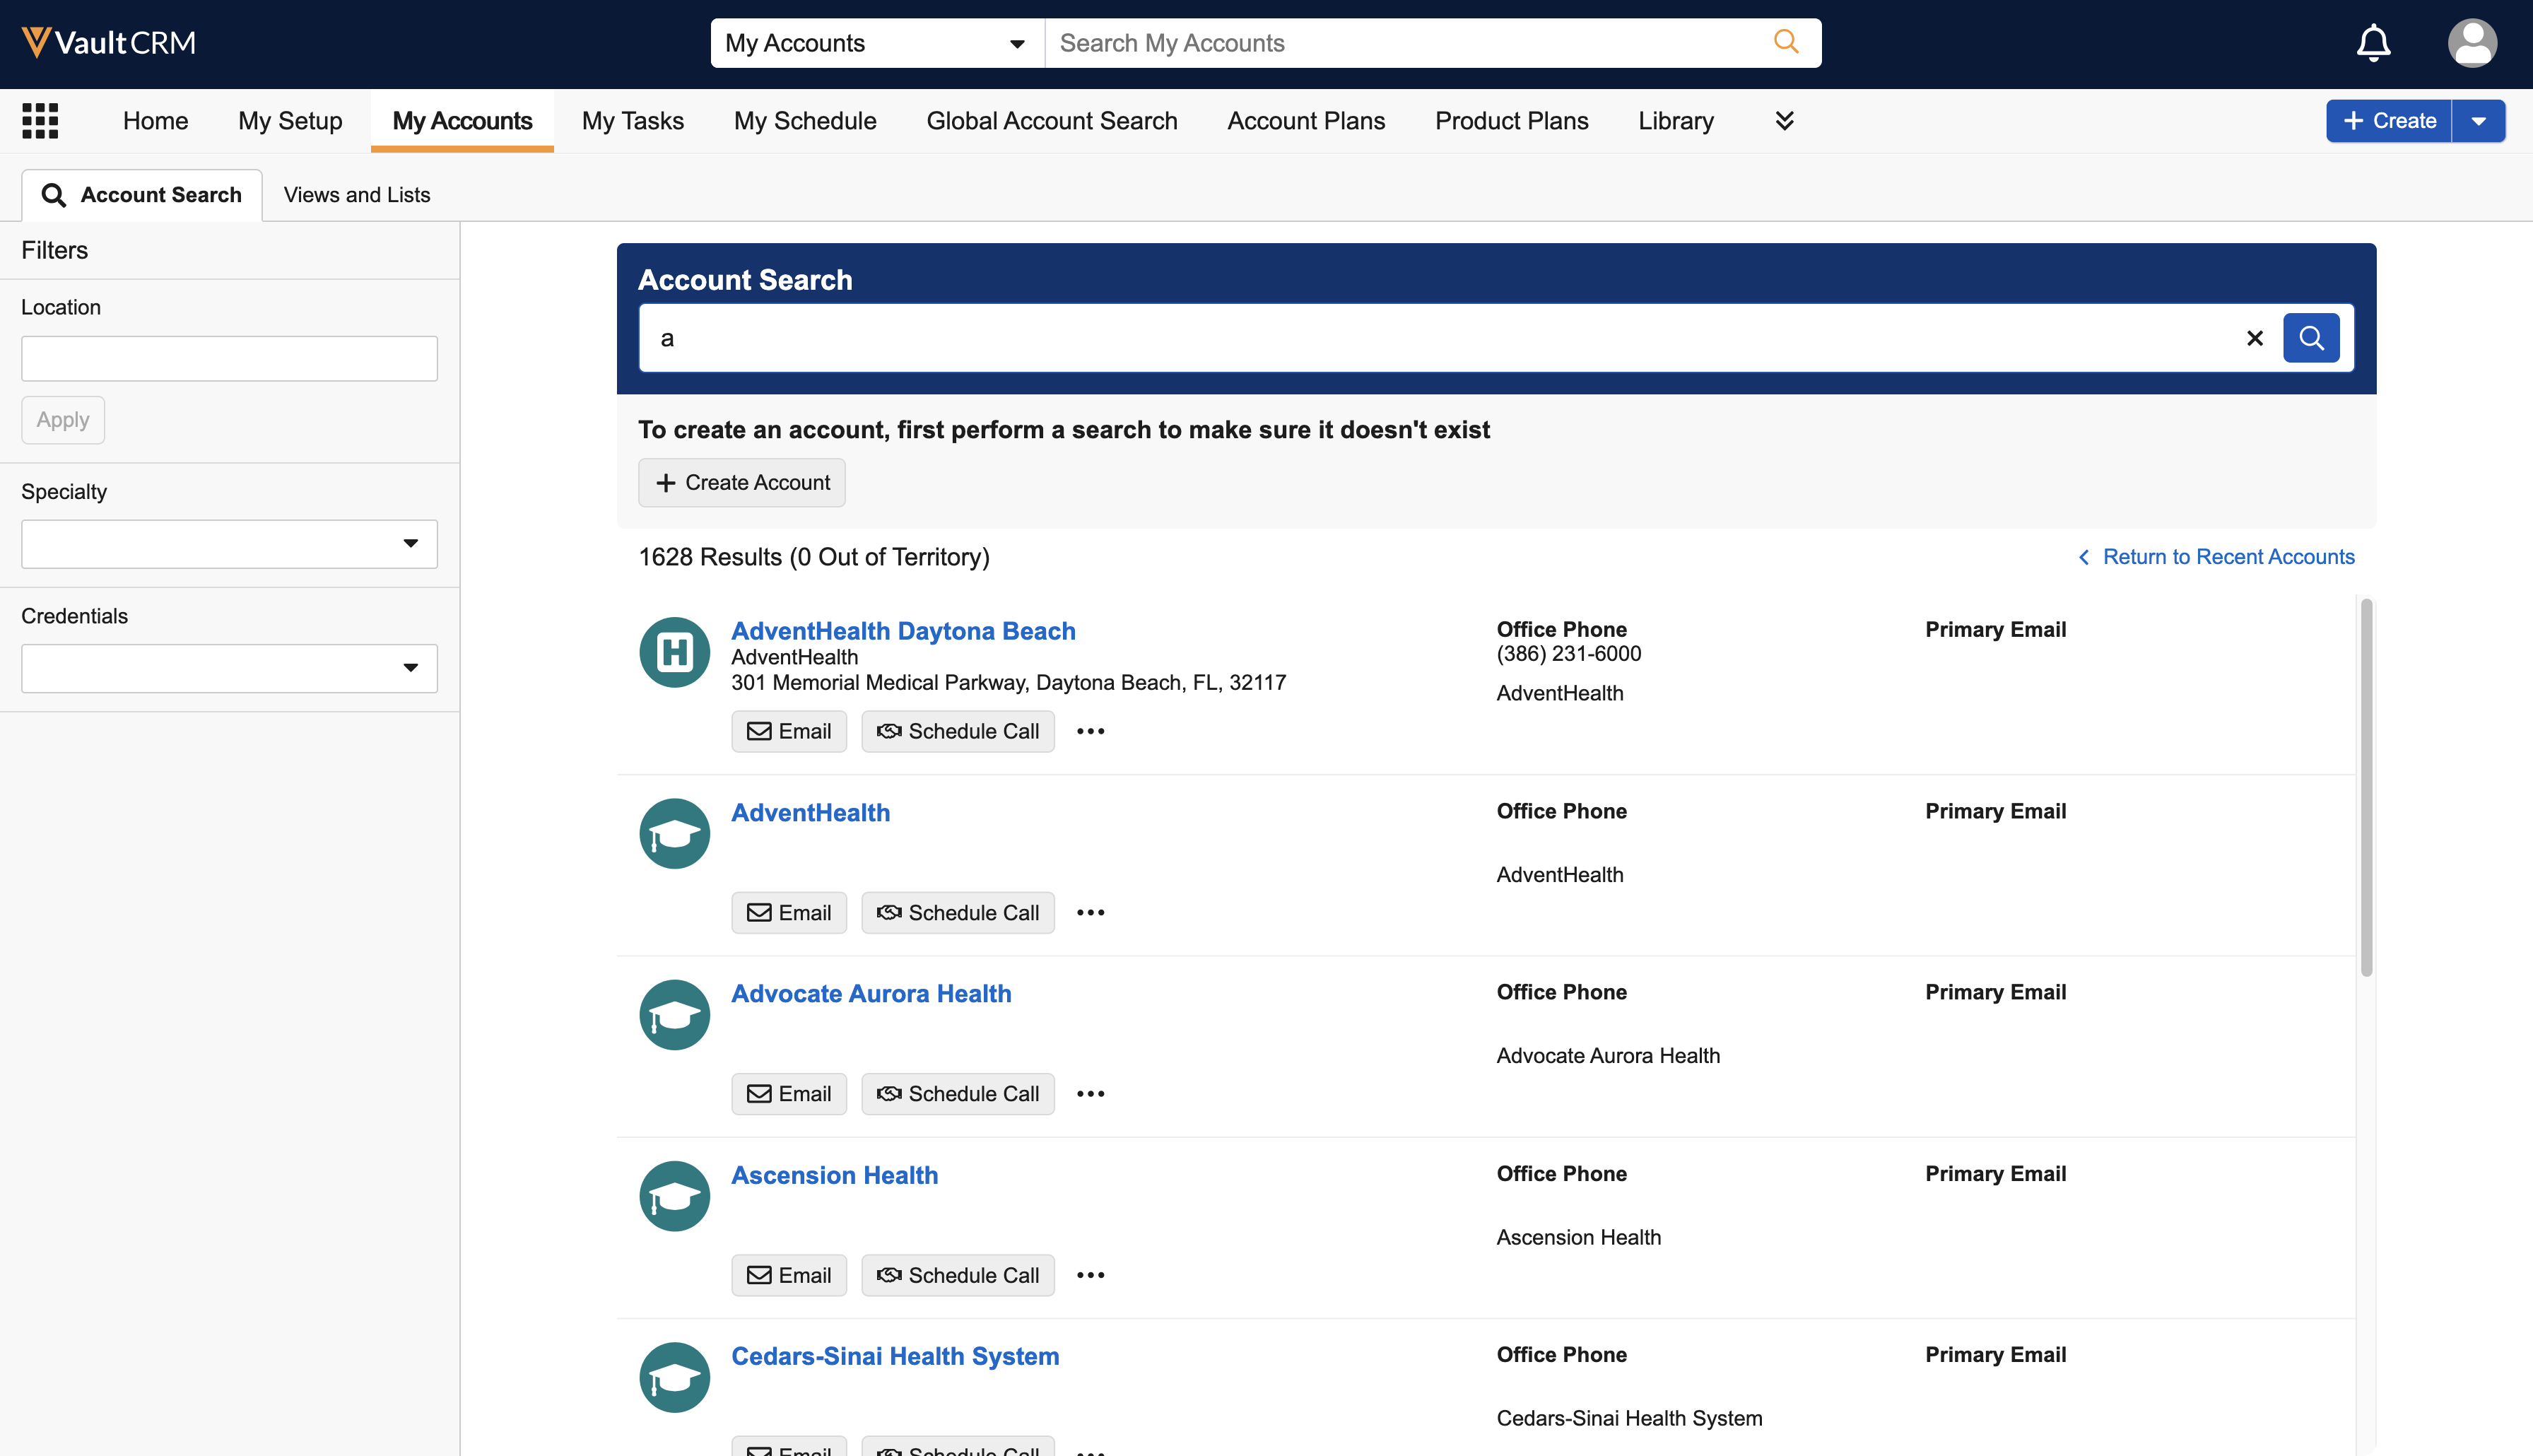
Task: Open the notifications bell
Action: (x=2372, y=43)
